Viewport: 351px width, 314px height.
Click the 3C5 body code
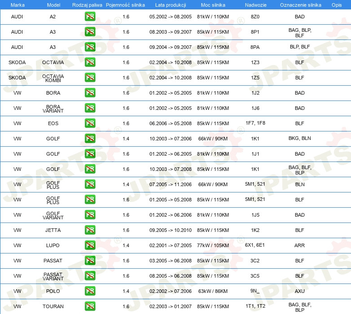[x=255, y=276]
